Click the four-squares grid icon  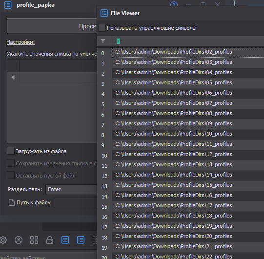pyautogui.click(x=34, y=240)
